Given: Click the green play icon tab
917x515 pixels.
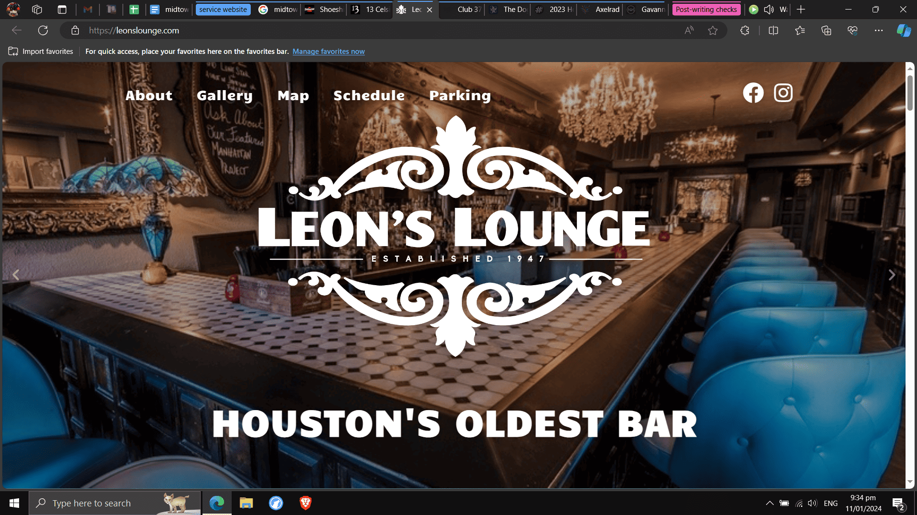Looking at the screenshot, I should coord(754,10).
